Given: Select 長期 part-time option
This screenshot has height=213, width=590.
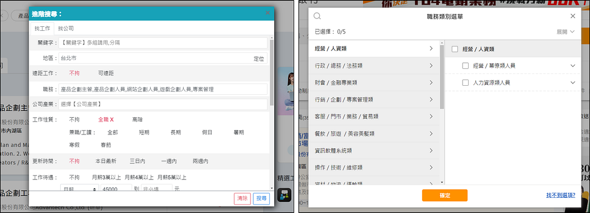Looking at the screenshot, I should 176,132.
